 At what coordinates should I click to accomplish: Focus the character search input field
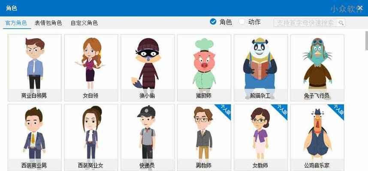[309, 23]
